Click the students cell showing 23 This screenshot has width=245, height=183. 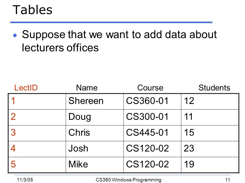[x=210, y=149]
